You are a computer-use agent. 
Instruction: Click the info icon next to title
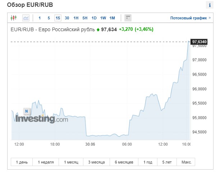point(209,5)
